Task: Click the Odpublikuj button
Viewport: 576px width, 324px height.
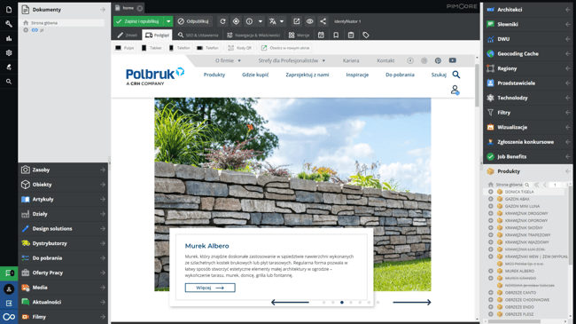Action: coord(193,21)
